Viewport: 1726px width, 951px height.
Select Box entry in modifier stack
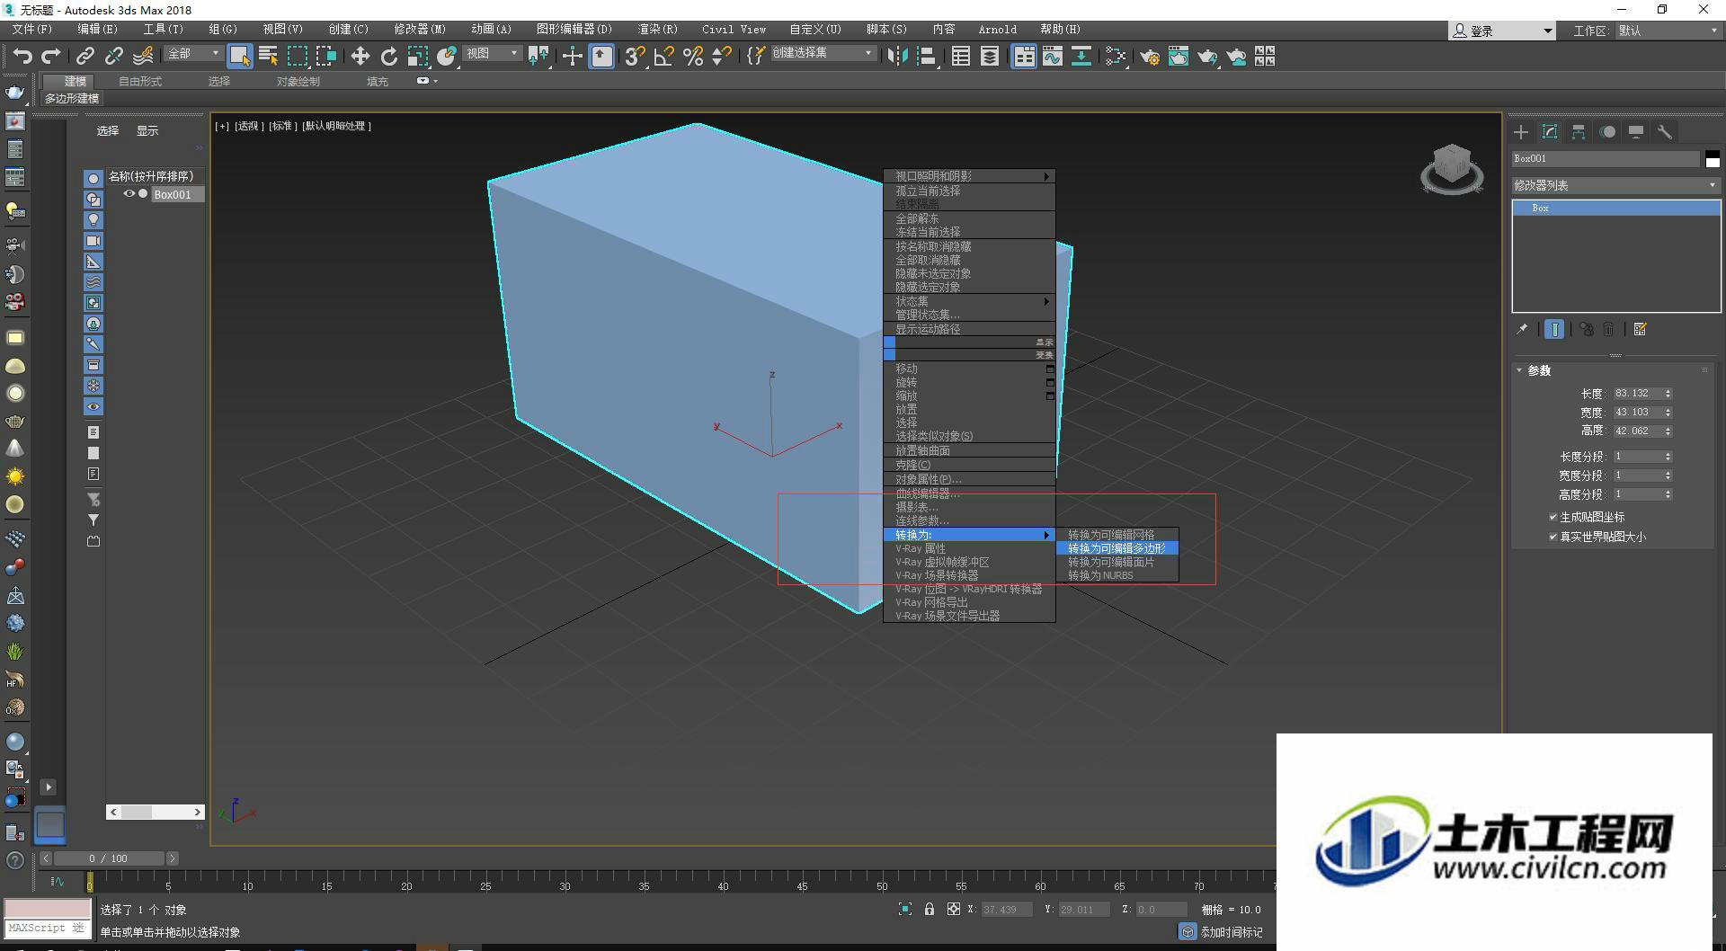(1615, 208)
